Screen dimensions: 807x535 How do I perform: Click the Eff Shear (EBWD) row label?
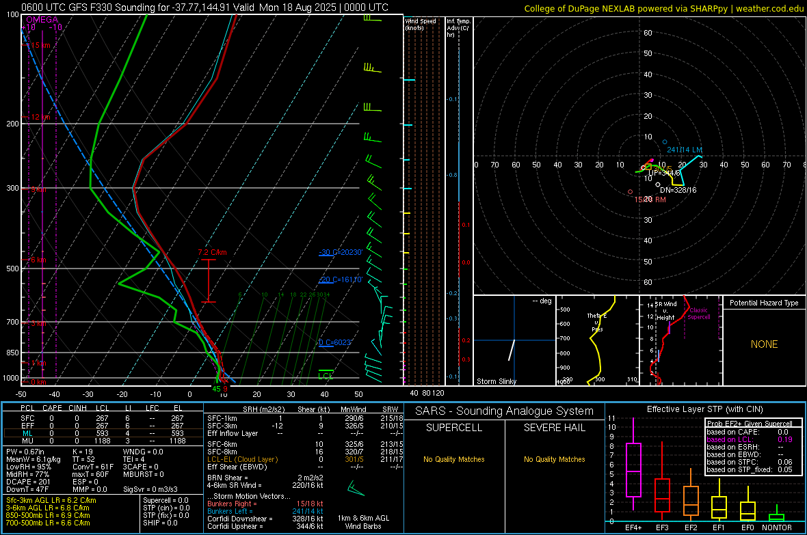pyautogui.click(x=237, y=467)
